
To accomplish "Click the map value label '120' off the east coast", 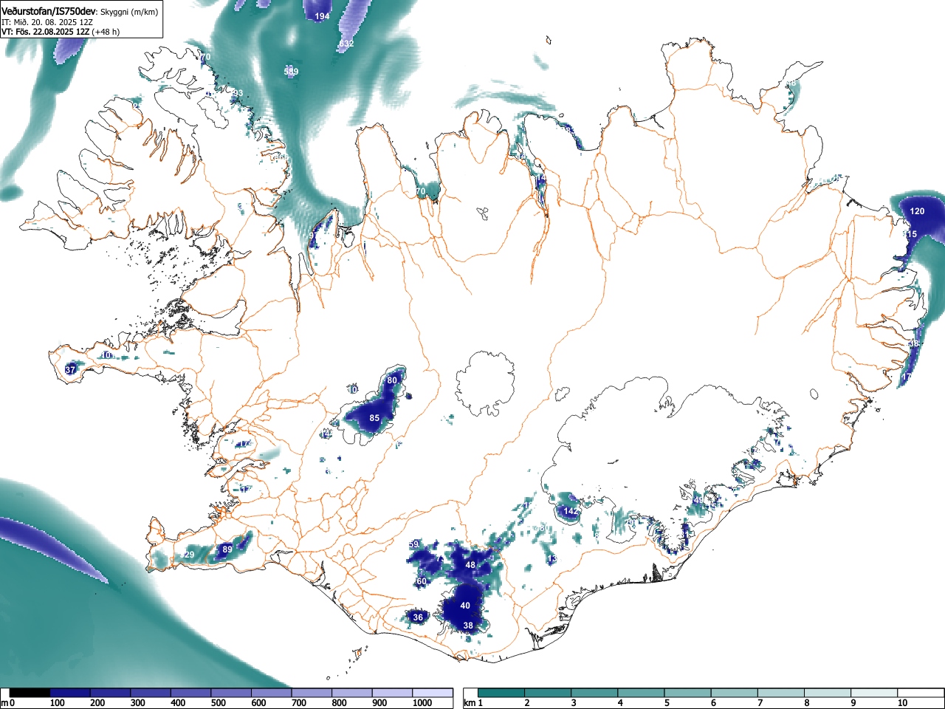I will click(x=917, y=211).
